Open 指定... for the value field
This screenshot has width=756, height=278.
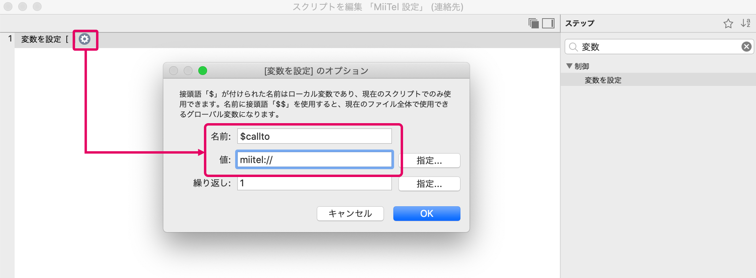[429, 160]
